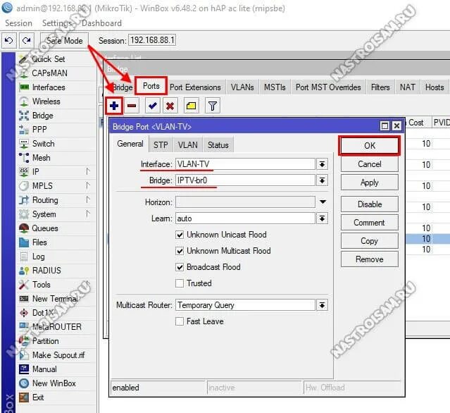
Task: Open the Mesh sidebar icon
Action: [x=24, y=158]
